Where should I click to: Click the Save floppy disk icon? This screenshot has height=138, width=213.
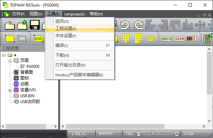coord(35,25)
